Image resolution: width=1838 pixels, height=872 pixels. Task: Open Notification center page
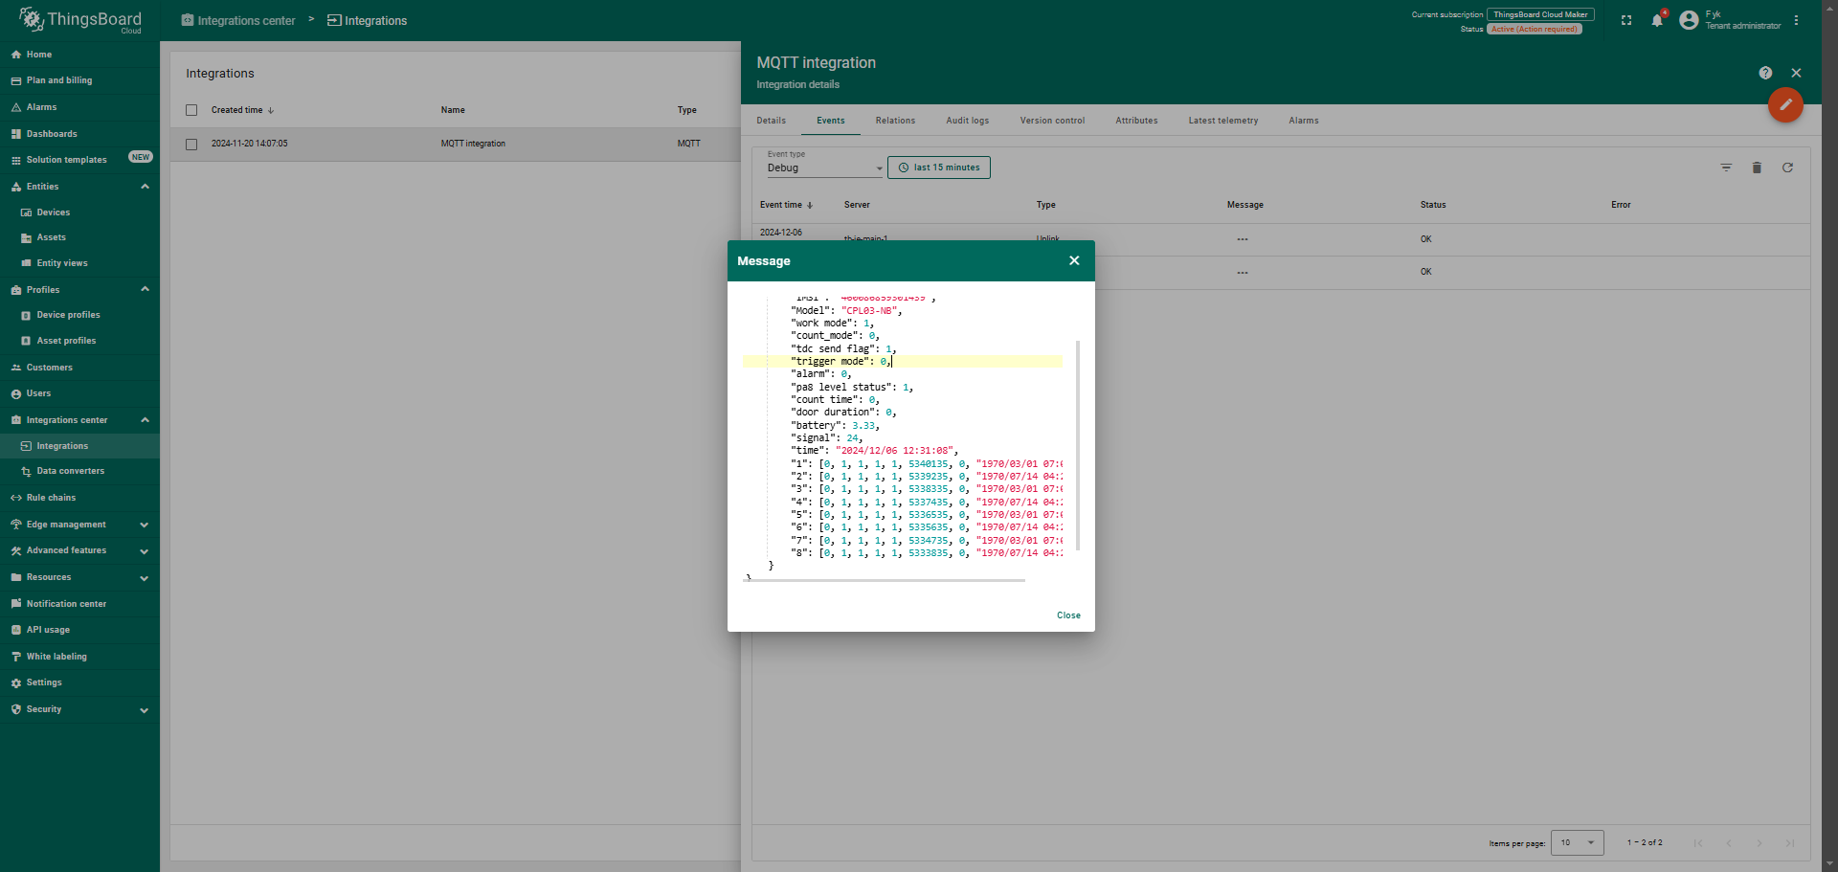[79, 604]
